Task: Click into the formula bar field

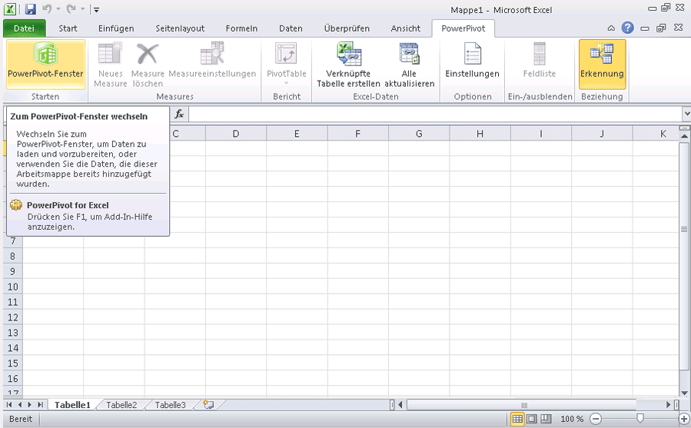Action: pos(435,114)
